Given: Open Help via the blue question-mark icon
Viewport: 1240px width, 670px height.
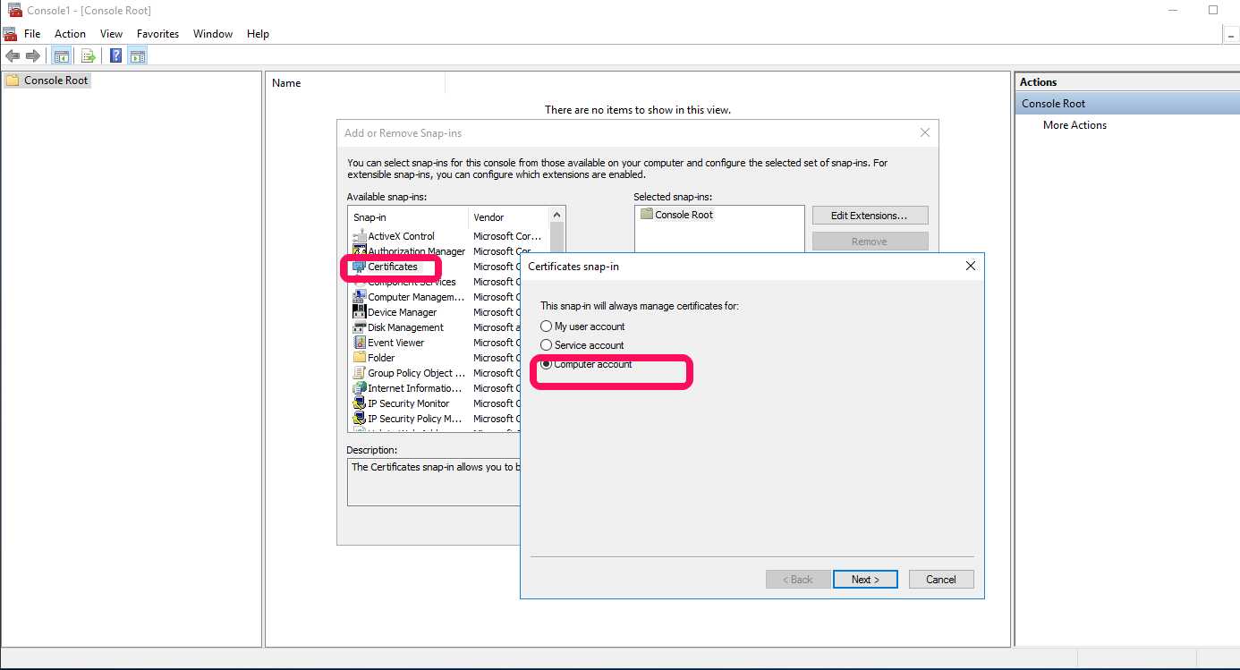Looking at the screenshot, I should tap(115, 55).
